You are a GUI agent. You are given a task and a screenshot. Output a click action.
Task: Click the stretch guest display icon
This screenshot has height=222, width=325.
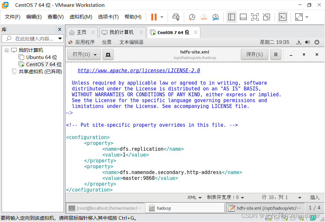299,17
